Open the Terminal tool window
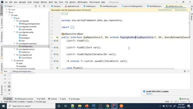 point(52,99)
